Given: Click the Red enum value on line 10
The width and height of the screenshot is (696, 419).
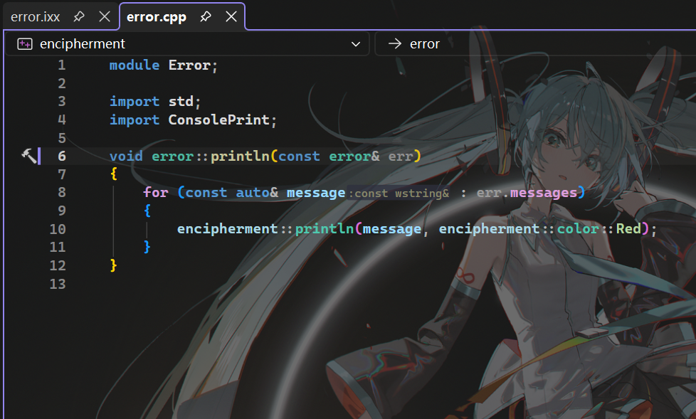Looking at the screenshot, I should (x=628, y=229).
